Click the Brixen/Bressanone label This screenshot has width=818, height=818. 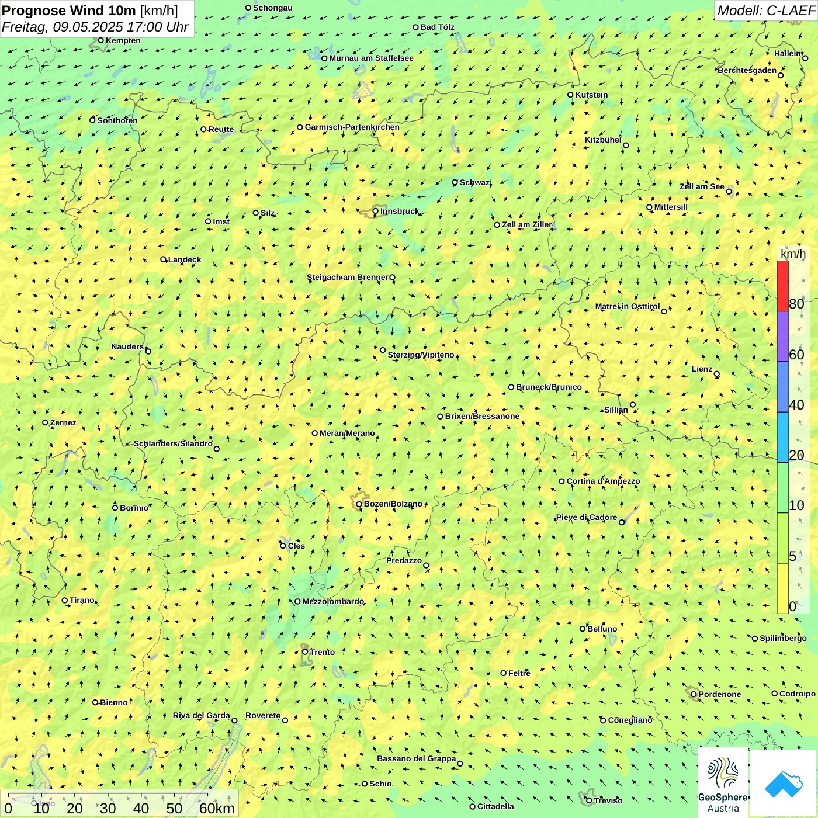click(482, 416)
